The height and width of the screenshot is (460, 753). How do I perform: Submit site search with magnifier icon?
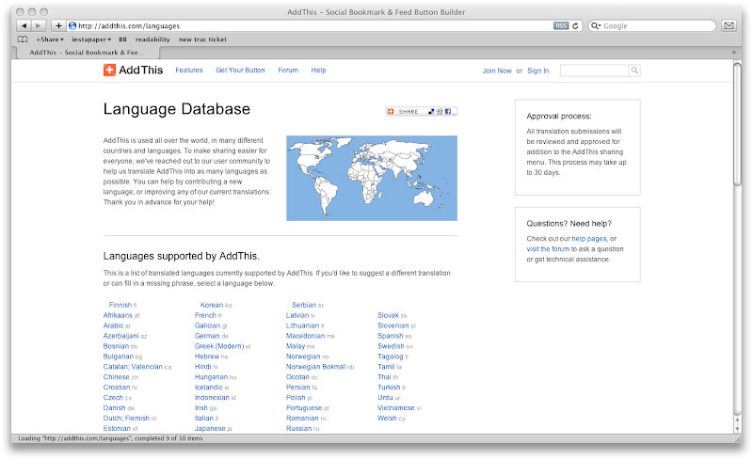tap(634, 71)
